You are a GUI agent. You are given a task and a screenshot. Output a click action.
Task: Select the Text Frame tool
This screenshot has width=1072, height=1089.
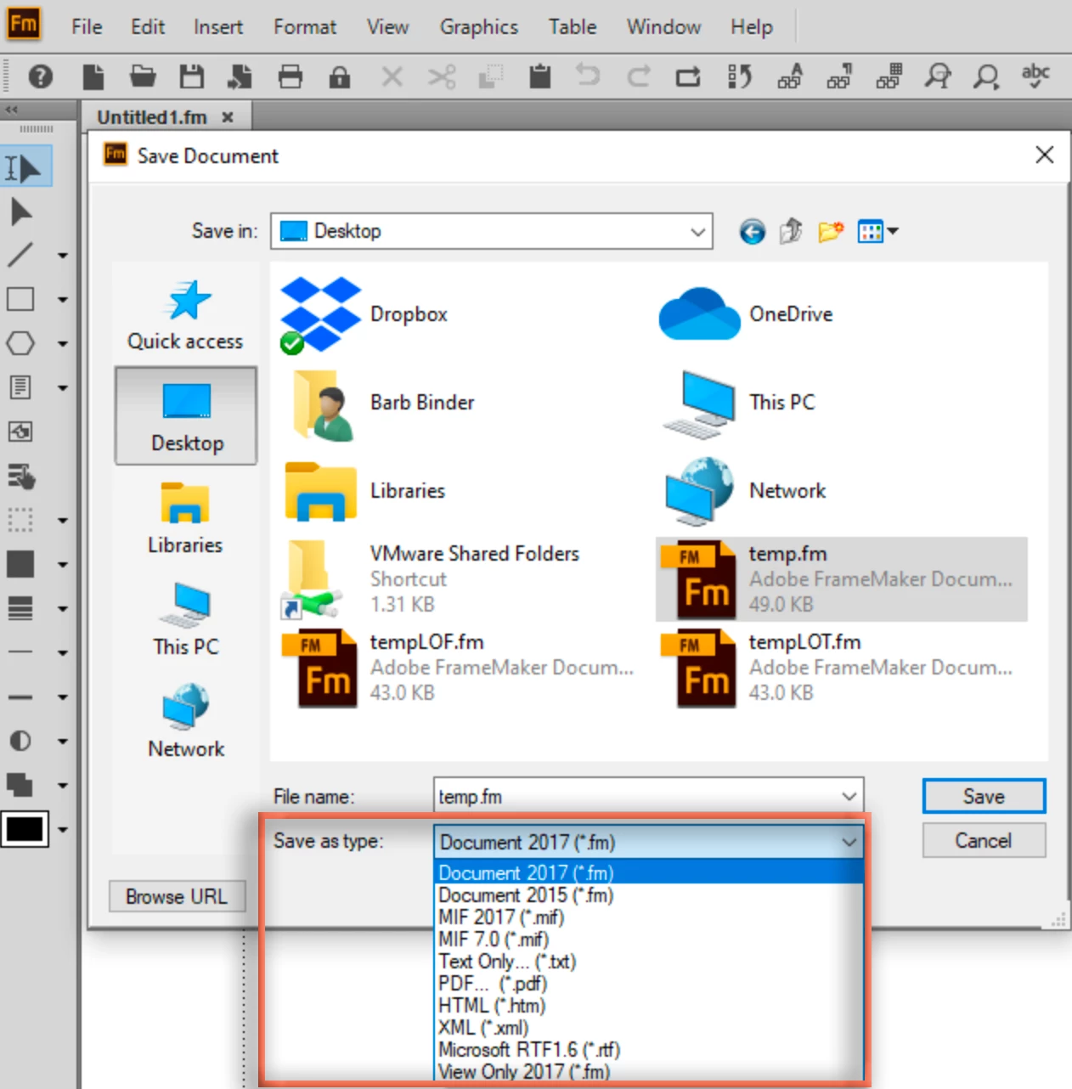click(x=20, y=387)
